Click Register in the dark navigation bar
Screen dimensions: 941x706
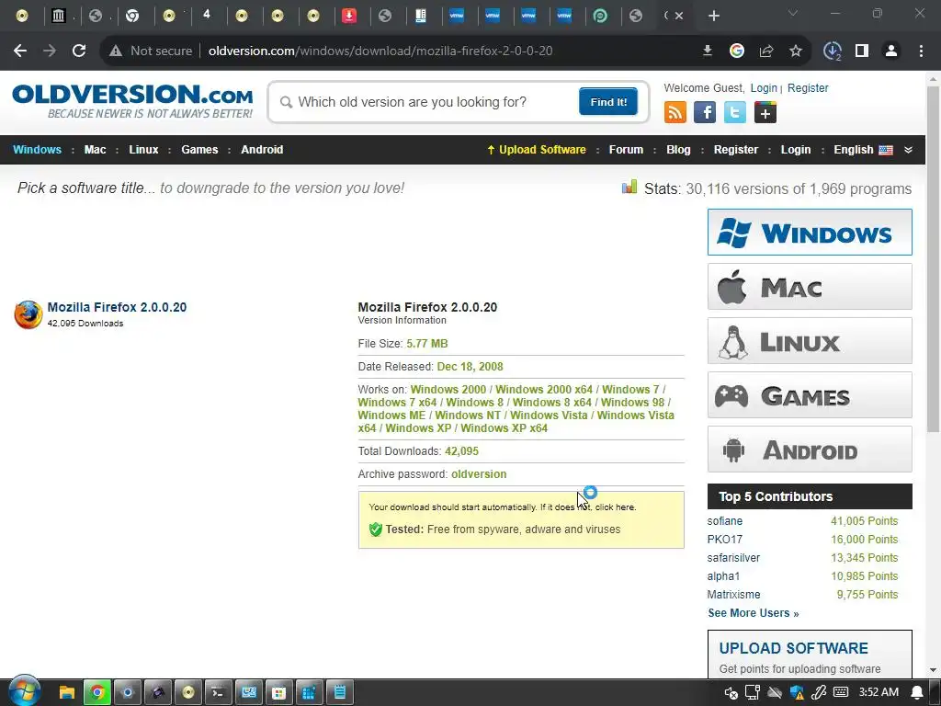pyautogui.click(x=736, y=150)
